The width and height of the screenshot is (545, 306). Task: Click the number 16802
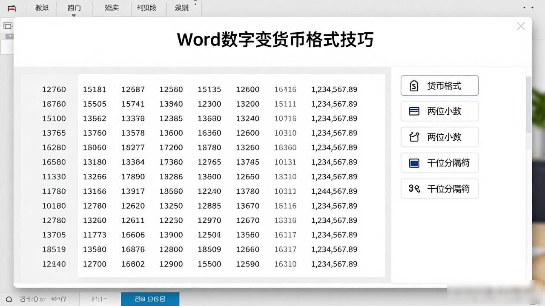click(133, 264)
